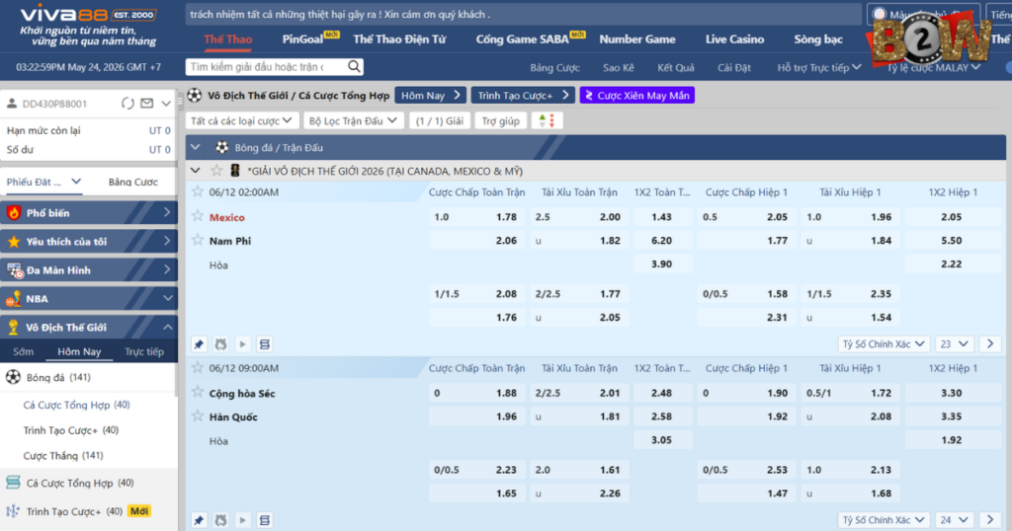Screen dimensions: 1012x531
Task: Click Hôm Nay button
Action: pyautogui.click(x=431, y=96)
